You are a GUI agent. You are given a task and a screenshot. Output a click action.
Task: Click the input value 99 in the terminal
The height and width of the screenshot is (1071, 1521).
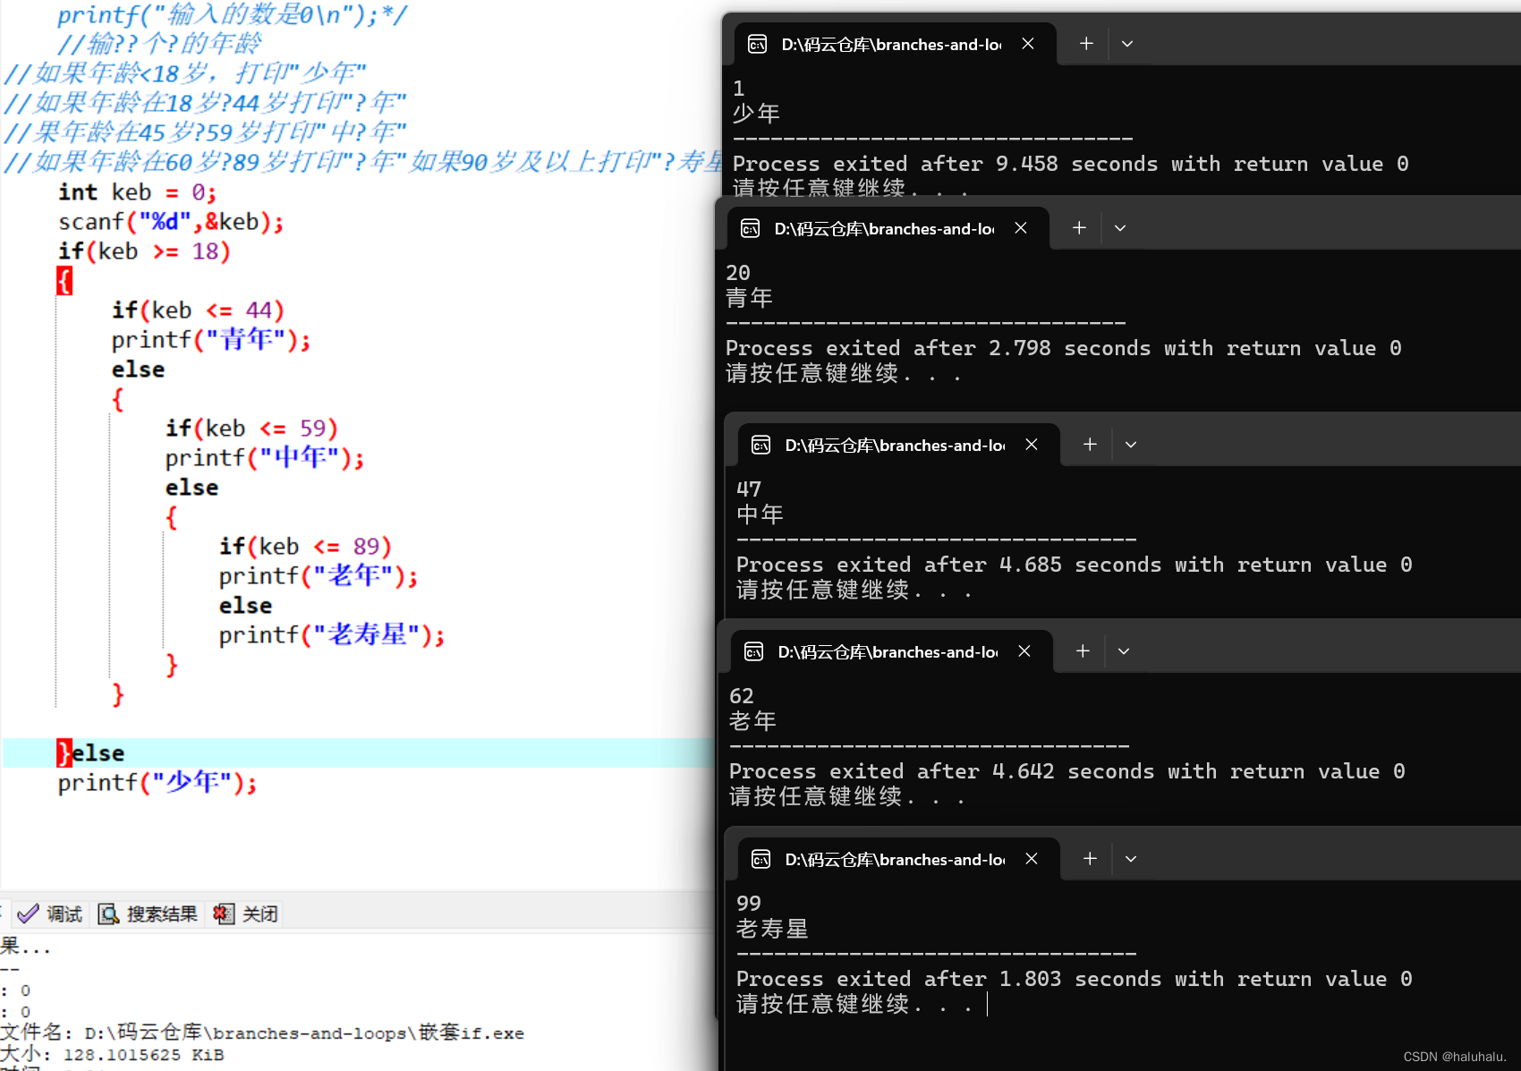click(749, 904)
